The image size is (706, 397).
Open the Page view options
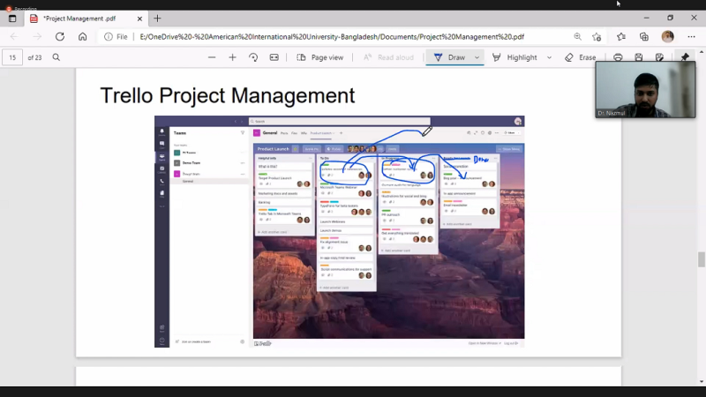[320, 57]
